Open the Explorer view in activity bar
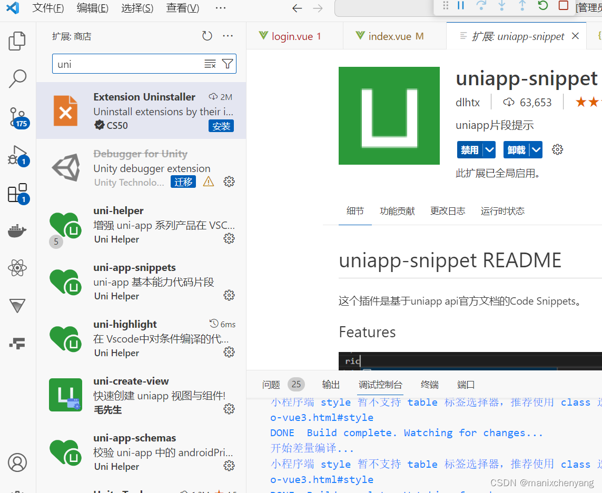Image resolution: width=602 pixels, height=493 pixels. (17, 41)
